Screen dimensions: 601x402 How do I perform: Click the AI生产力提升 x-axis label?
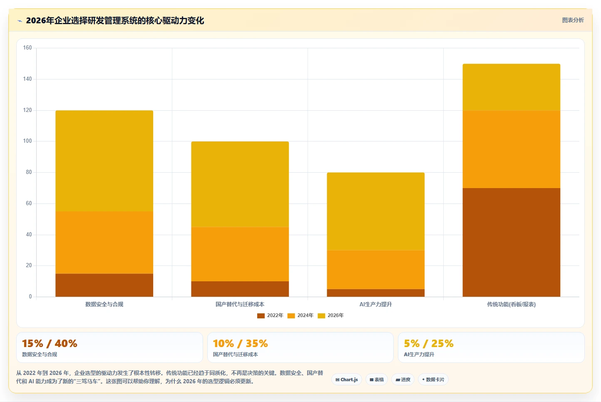[376, 304]
